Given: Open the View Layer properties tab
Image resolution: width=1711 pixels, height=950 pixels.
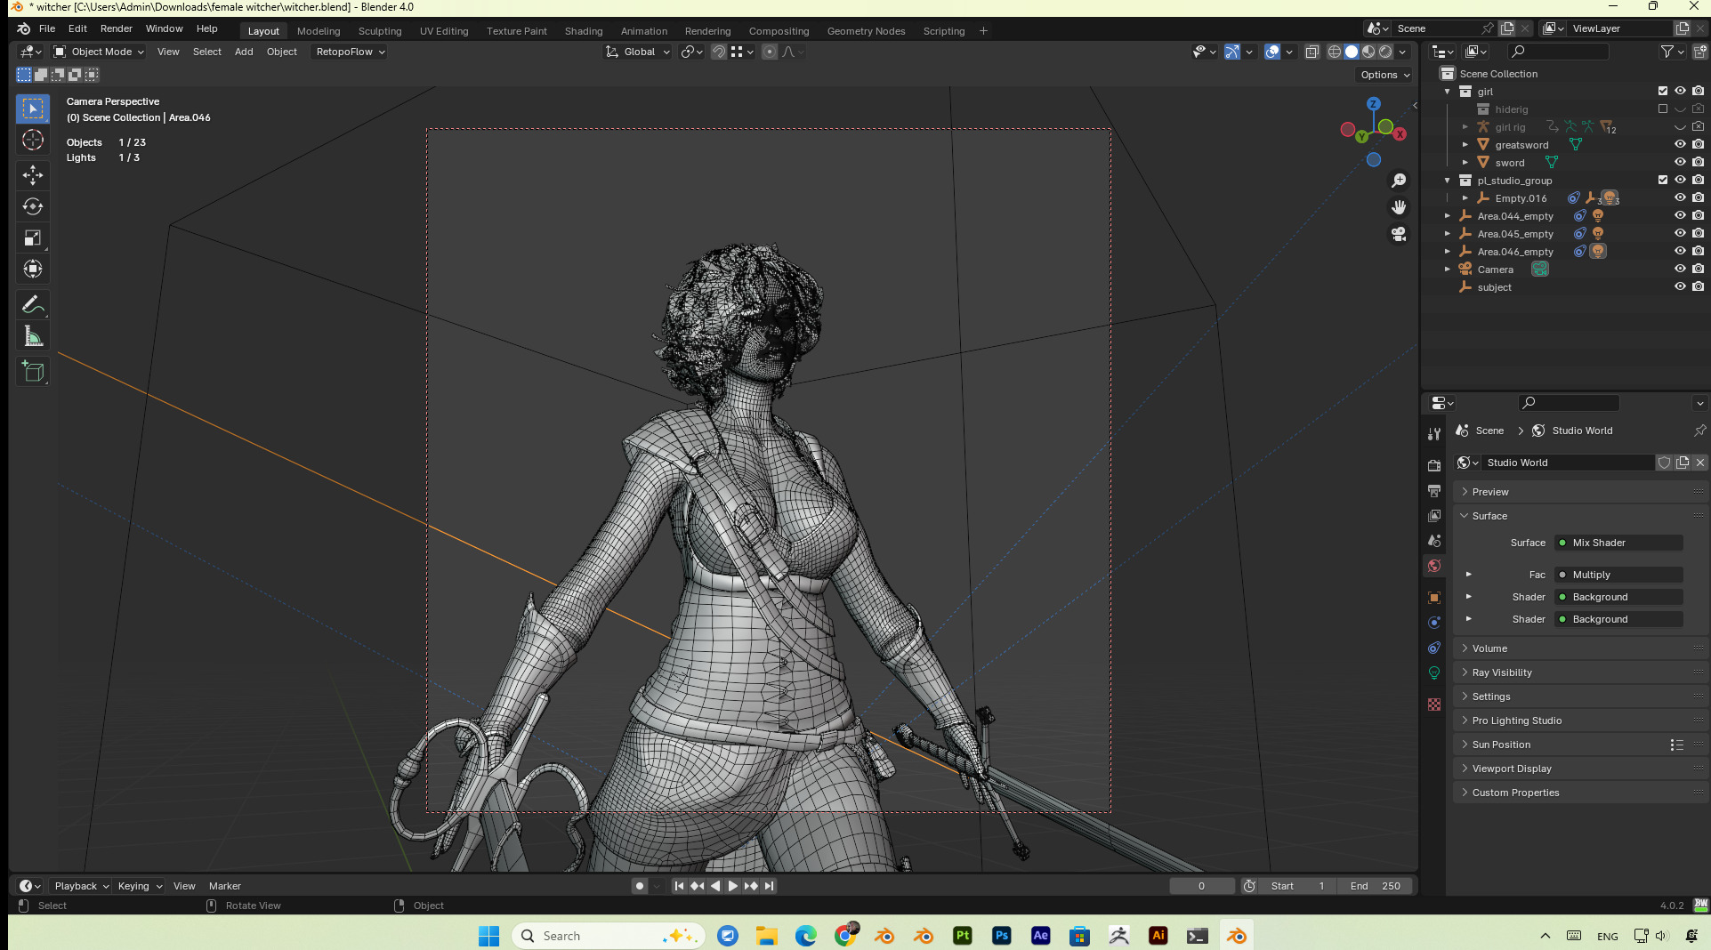Looking at the screenshot, I should click(1433, 515).
